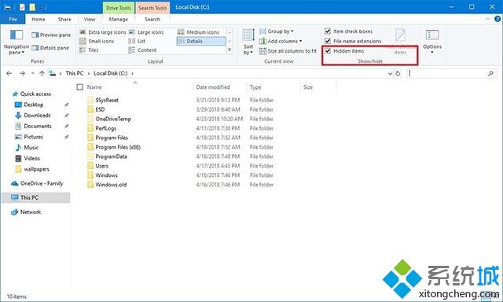Screen dimensions: 503x302
Task: Sort by the Size column
Action: (x=308, y=87)
